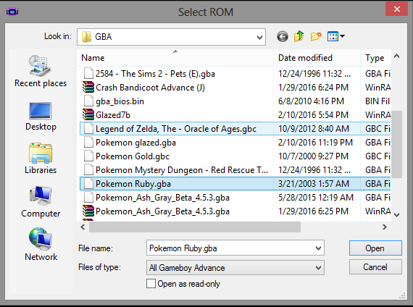Viewport: 413px width, 307px height.
Task: Go to Computer location
Action: [41, 202]
